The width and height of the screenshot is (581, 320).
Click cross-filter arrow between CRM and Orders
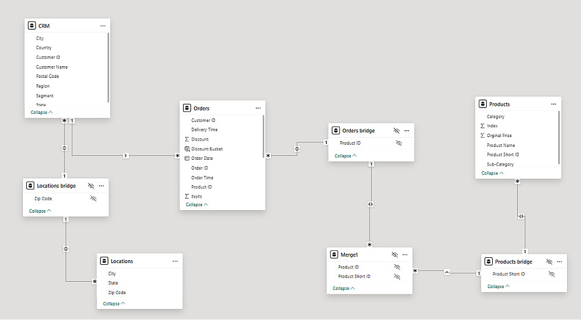[x=126, y=156]
